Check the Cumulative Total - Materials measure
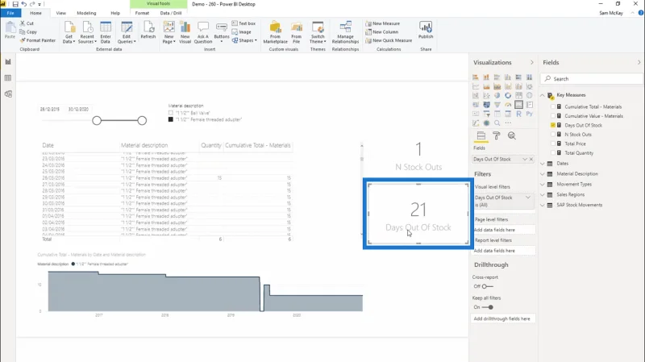Image resolution: width=645 pixels, height=362 pixels. (x=553, y=106)
